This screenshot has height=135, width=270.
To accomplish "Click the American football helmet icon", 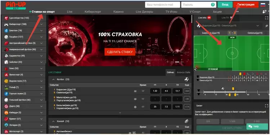I will [6, 50].
